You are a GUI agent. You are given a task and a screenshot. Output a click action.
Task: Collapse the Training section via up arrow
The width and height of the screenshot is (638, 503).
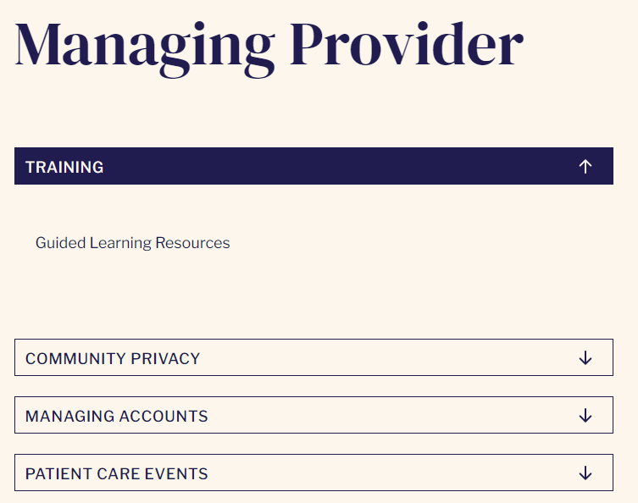tap(585, 166)
